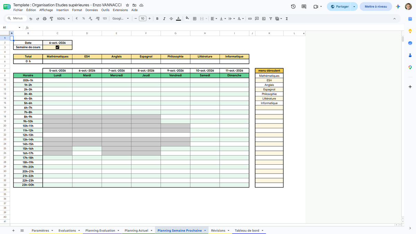Insert a comment from the toolbar
416x234 pixels.
257,19
